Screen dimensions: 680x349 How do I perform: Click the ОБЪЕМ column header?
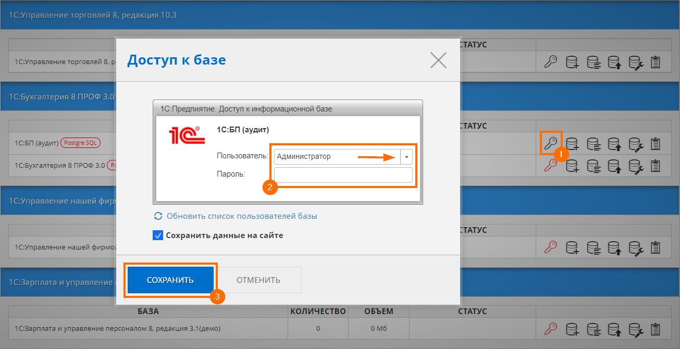[x=379, y=311]
